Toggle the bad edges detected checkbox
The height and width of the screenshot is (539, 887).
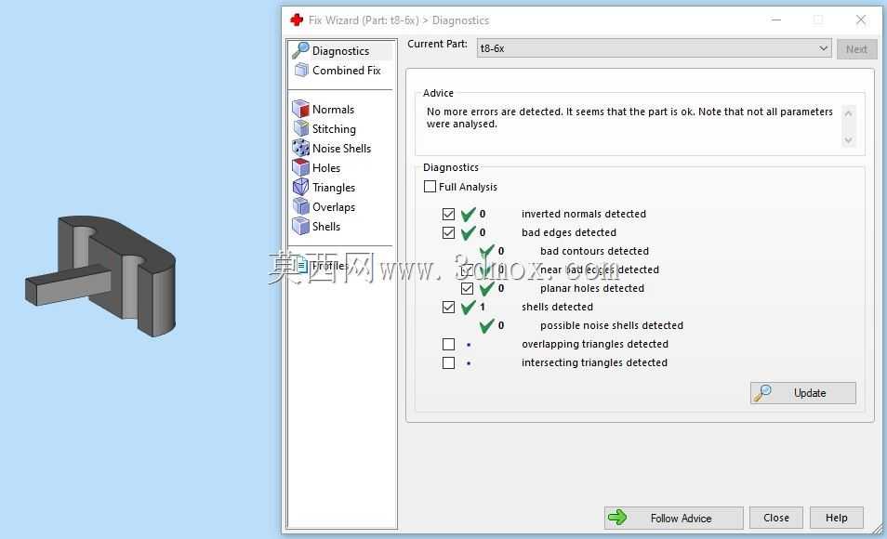pos(448,232)
